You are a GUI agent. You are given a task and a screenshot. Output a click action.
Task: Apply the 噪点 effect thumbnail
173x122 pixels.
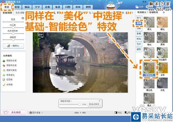coord(149,98)
